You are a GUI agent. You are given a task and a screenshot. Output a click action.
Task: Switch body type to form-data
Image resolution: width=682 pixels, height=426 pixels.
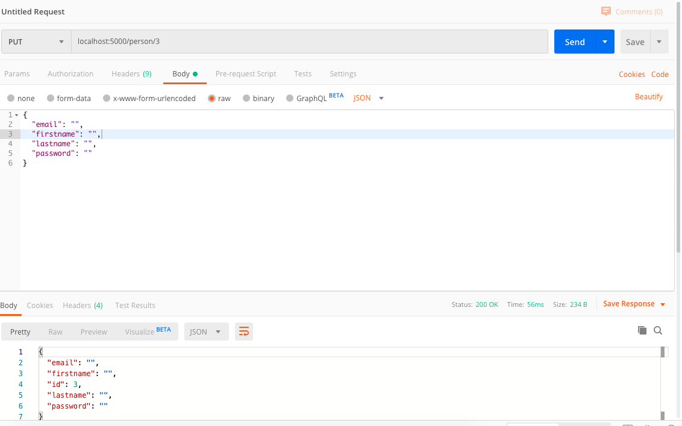click(x=68, y=97)
